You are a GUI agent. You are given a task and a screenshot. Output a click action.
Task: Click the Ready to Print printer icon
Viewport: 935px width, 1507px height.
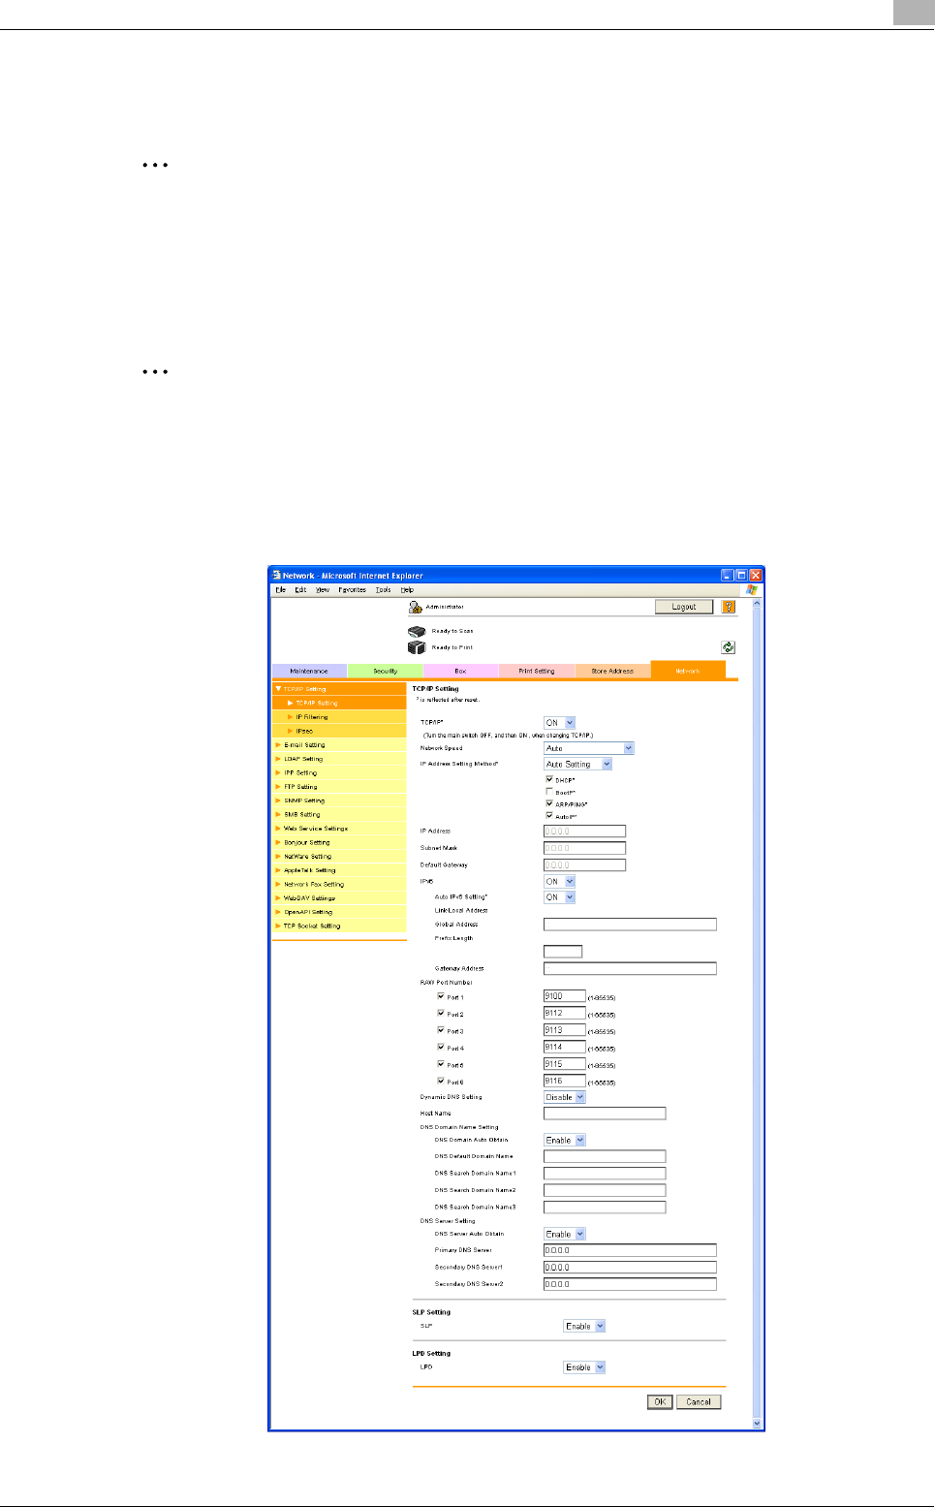[417, 647]
